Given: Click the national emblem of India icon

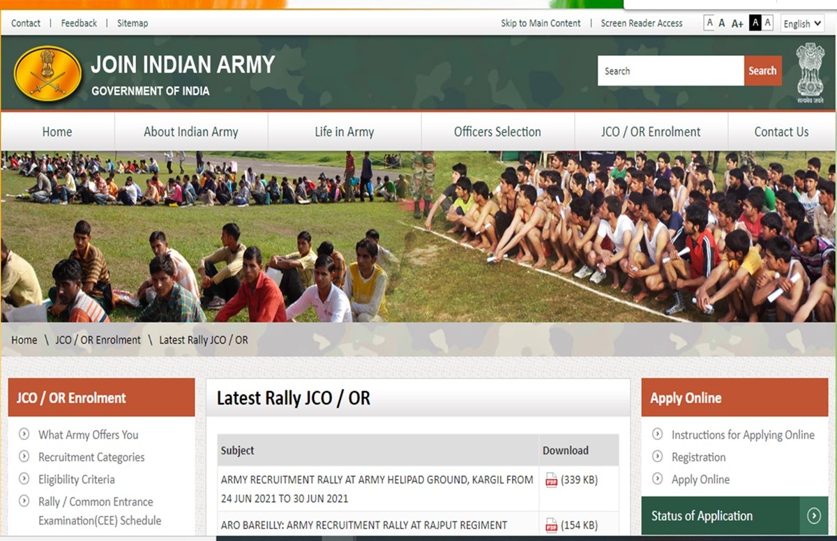Looking at the screenshot, I should click(x=810, y=73).
